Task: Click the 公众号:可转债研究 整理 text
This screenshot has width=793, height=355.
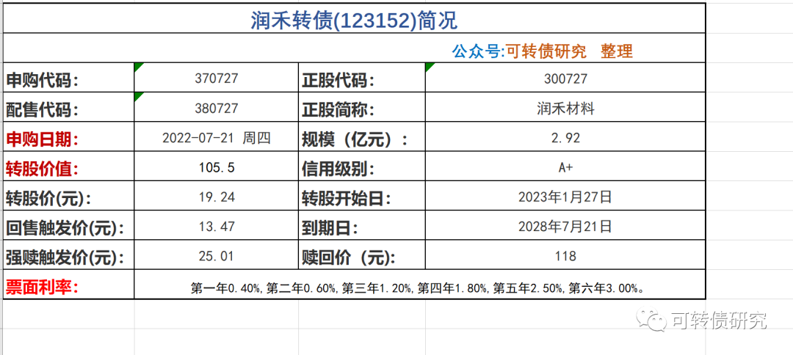Action: (542, 51)
